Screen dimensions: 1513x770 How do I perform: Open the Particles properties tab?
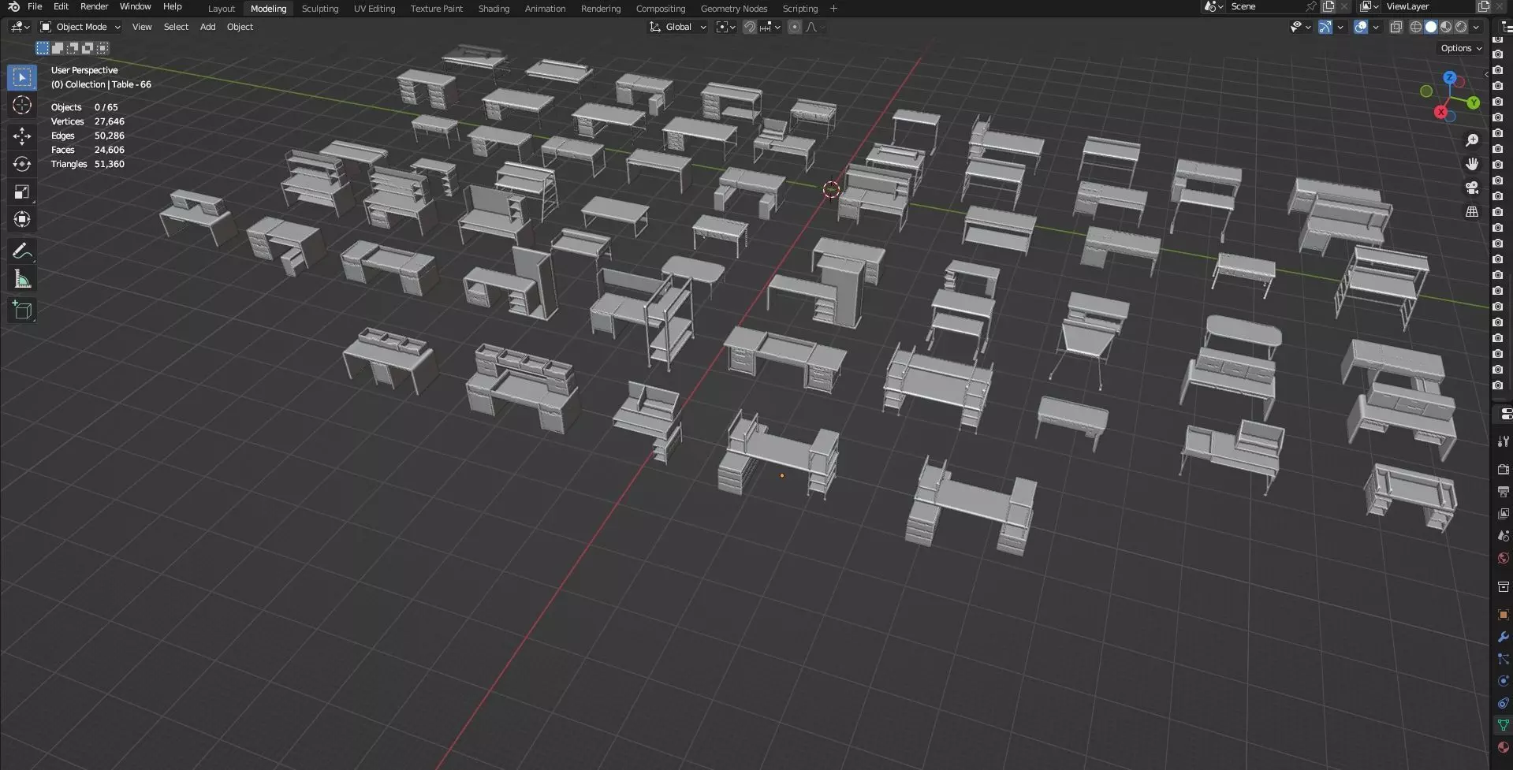pos(1503,659)
